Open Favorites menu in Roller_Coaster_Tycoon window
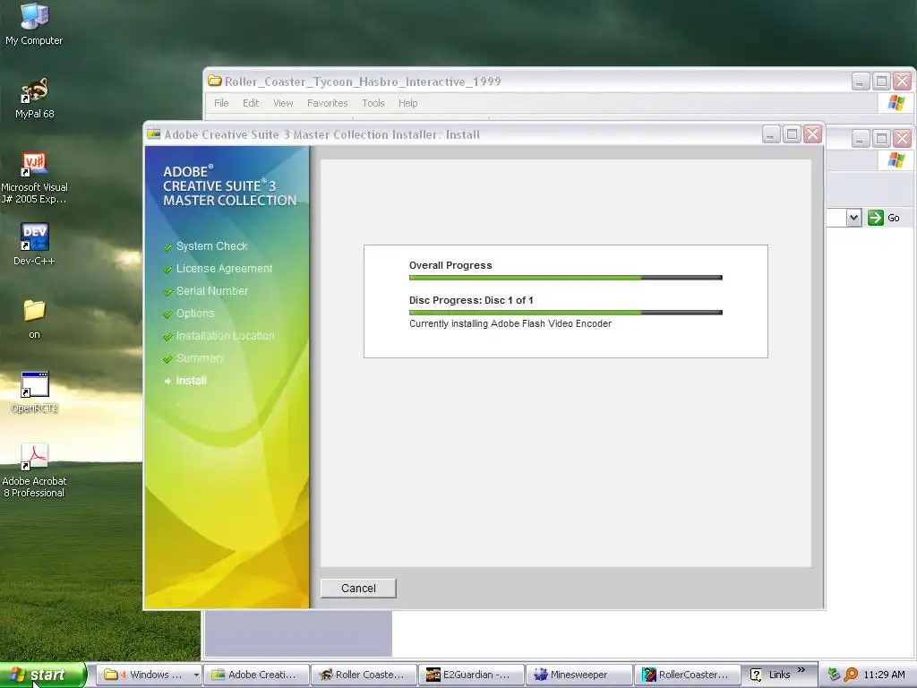The image size is (917, 688). click(x=328, y=103)
